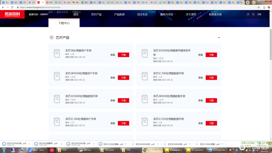The width and height of the screenshot is (272, 153).
Task: Open VID_20230701 player taskbar item
Action: [195, 150]
